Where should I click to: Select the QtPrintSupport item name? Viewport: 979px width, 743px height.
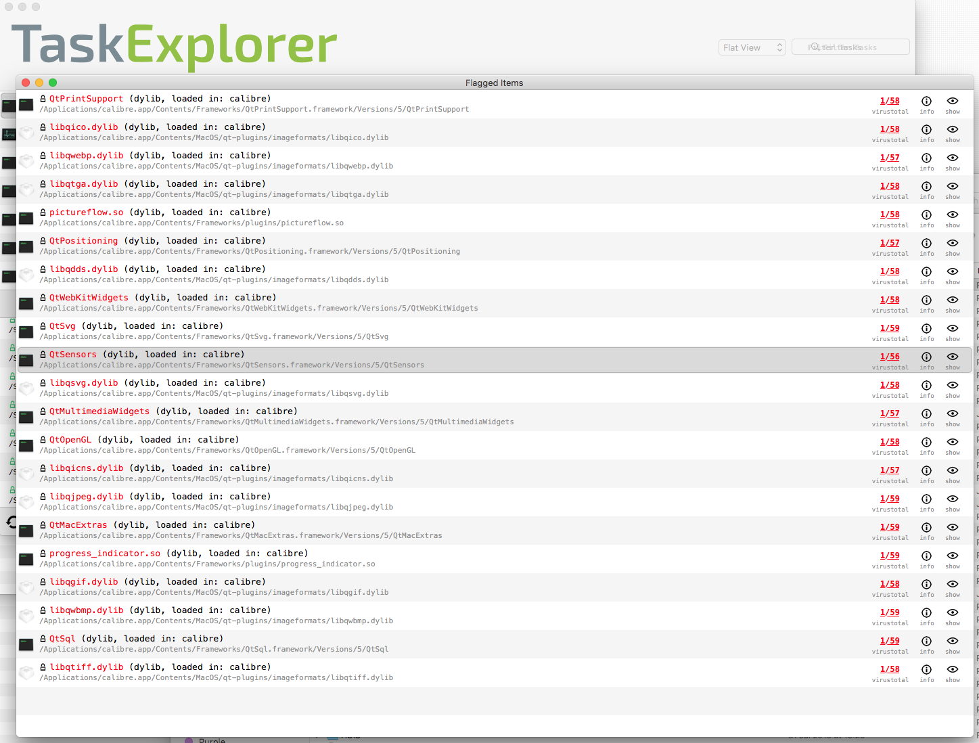pyautogui.click(x=86, y=99)
